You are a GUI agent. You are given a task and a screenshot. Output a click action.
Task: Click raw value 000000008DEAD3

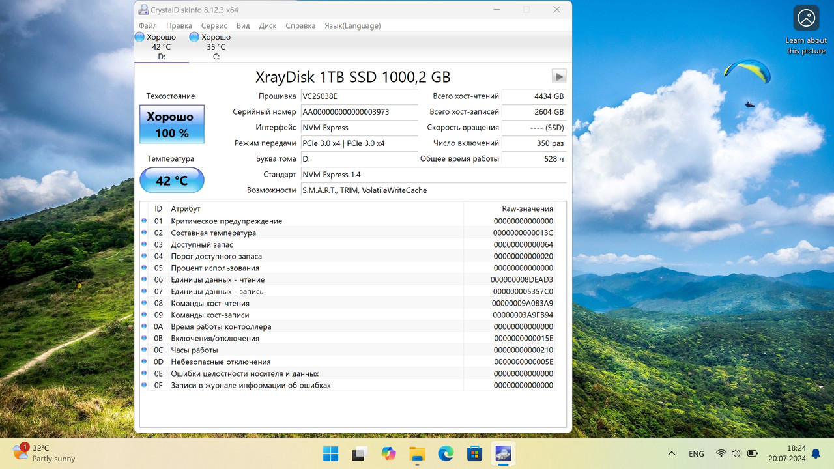pyautogui.click(x=522, y=279)
